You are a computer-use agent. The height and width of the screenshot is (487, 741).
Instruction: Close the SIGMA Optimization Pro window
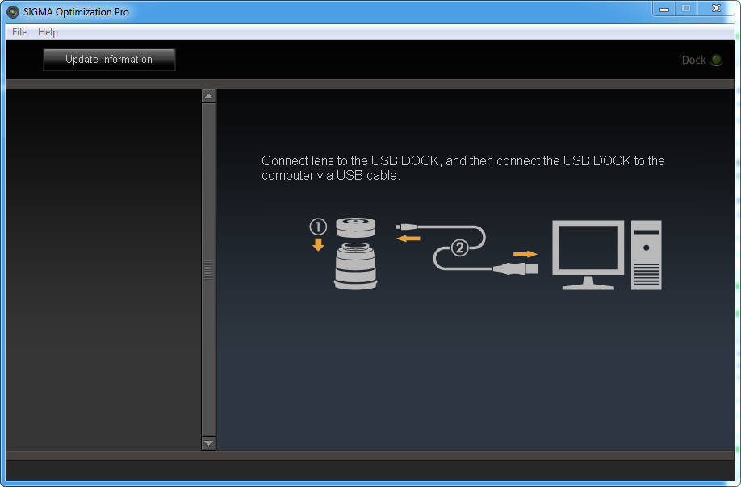716,9
